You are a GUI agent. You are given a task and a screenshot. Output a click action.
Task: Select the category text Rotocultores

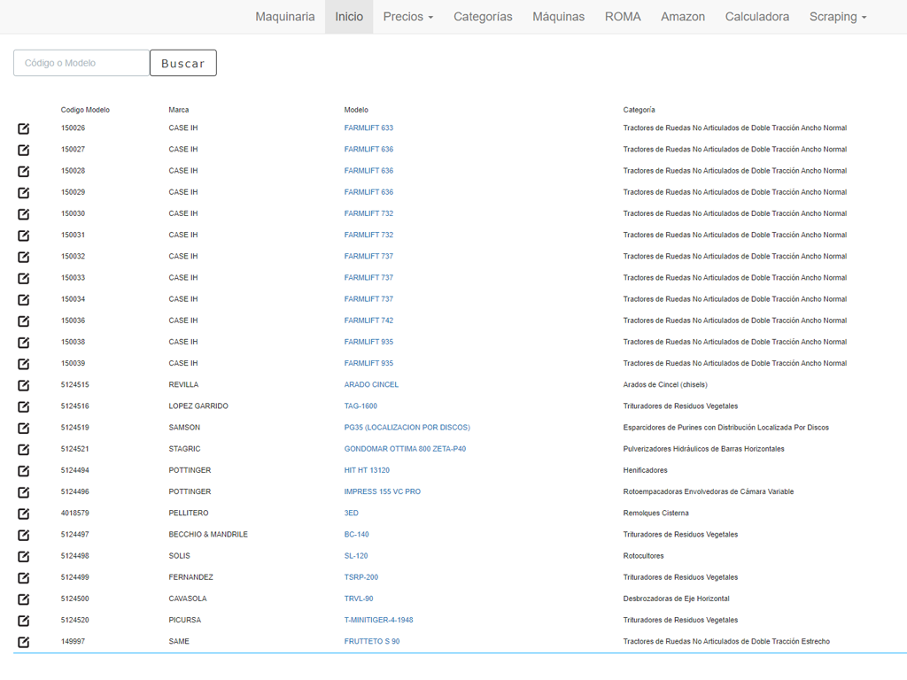coord(643,556)
